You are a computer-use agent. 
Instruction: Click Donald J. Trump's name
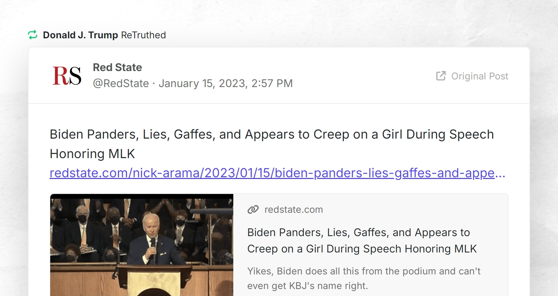(80, 34)
